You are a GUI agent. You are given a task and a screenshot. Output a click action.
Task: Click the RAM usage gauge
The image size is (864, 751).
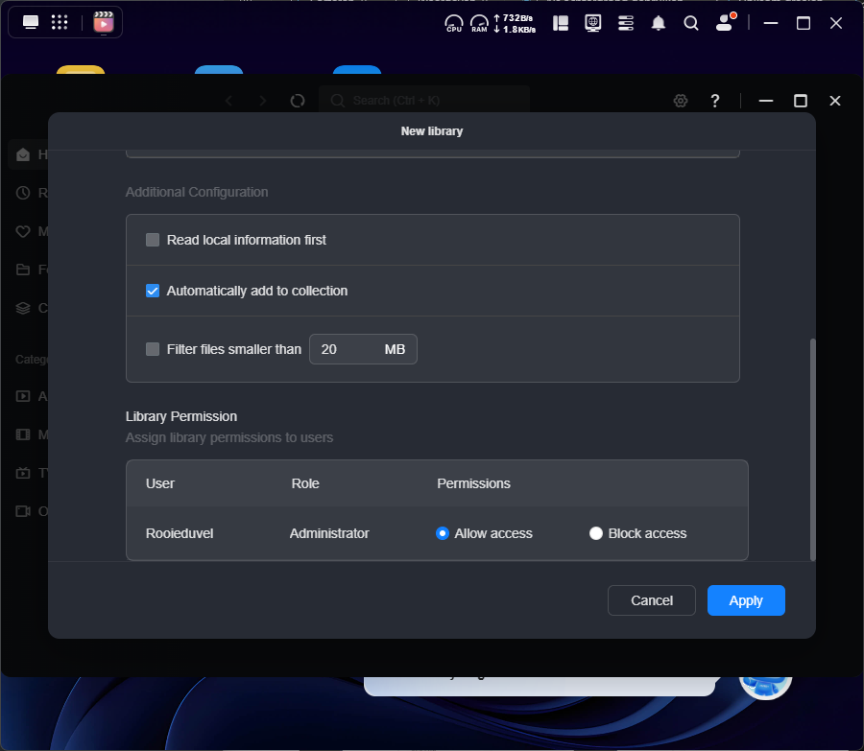[479, 23]
